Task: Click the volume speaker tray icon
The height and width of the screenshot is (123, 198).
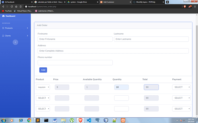Action: click(177, 120)
